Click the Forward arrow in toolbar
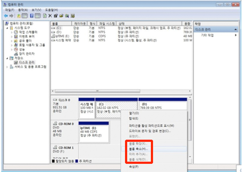243x172 pixels. point(11,16)
